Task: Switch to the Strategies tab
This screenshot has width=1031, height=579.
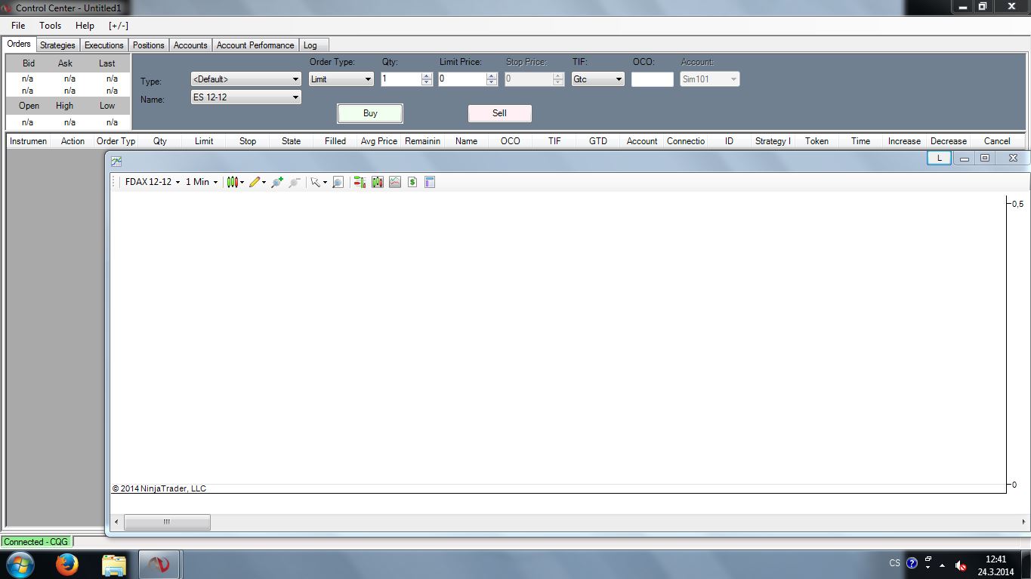Action: (x=57, y=45)
